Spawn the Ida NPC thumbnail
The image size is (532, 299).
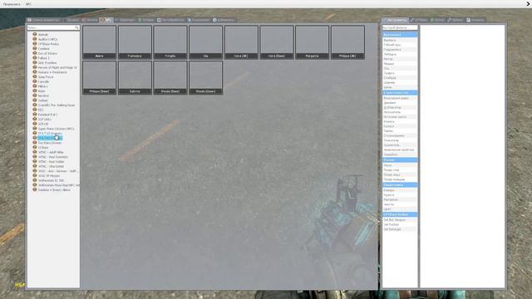tap(205, 42)
